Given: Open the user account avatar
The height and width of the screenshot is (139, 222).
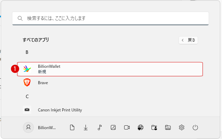Looking at the screenshot, I should (28, 127).
